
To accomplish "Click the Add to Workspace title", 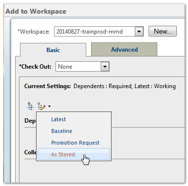I will click(x=36, y=11).
